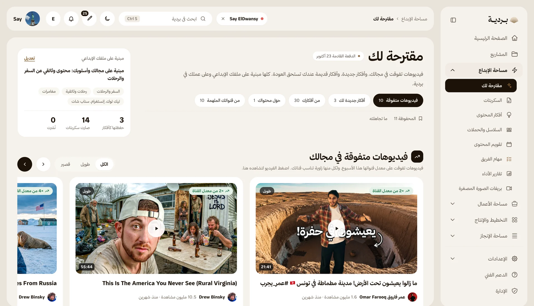Click title ما زالوا يعيشون تحت الأرض
534x306 pixels.
(339, 283)
